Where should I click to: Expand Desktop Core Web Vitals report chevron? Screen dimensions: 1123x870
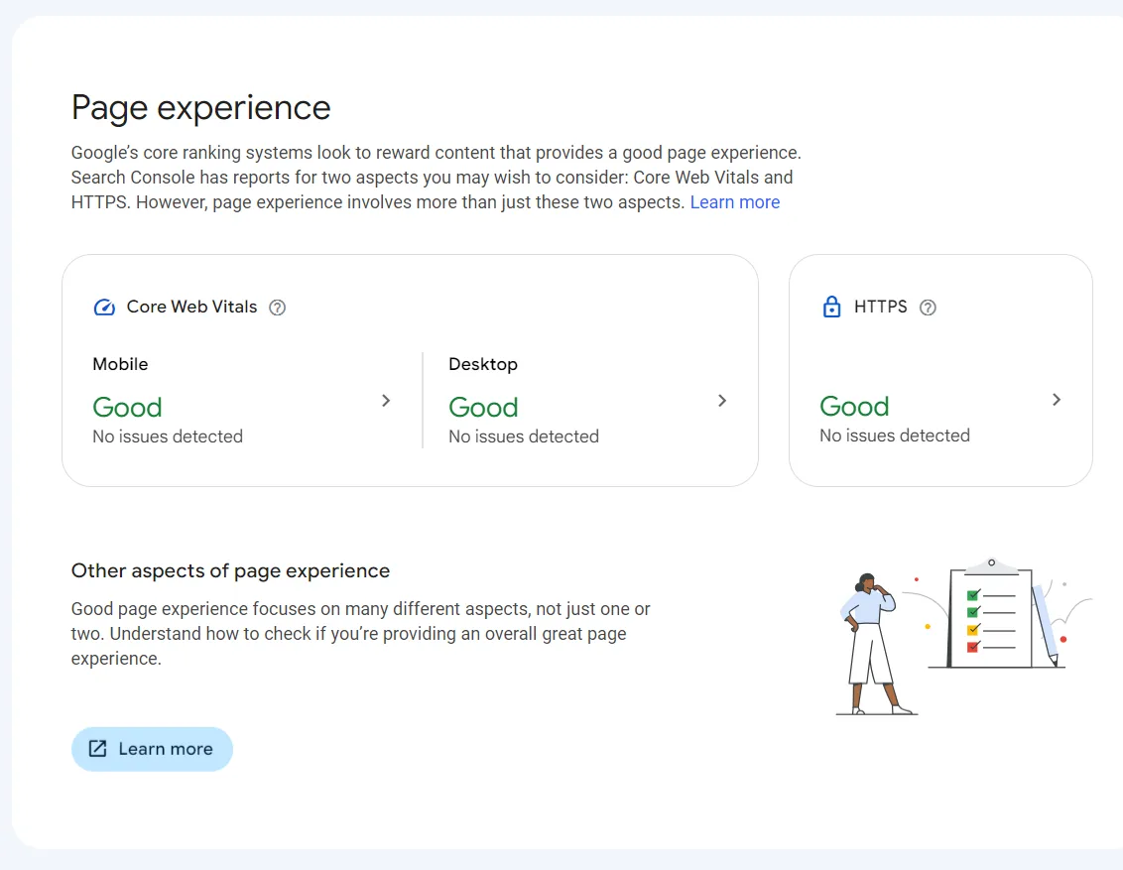click(x=722, y=400)
